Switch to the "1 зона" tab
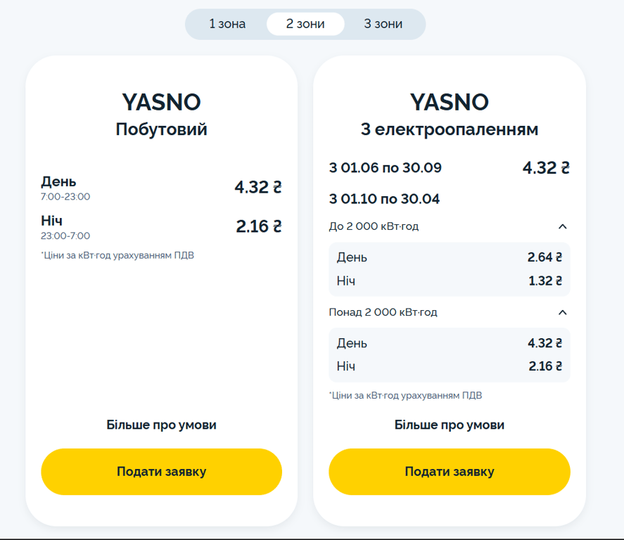Viewport: 624px width, 540px height. coord(227,24)
